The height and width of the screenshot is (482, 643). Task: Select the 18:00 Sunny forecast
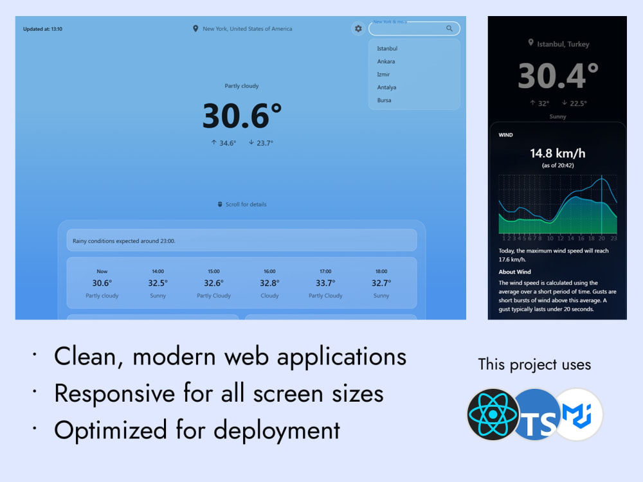click(381, 283)
